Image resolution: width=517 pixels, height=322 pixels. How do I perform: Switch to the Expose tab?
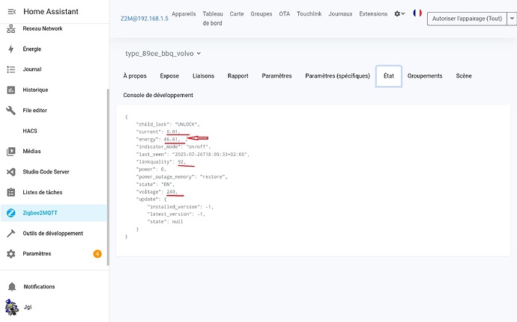[169, 76]
